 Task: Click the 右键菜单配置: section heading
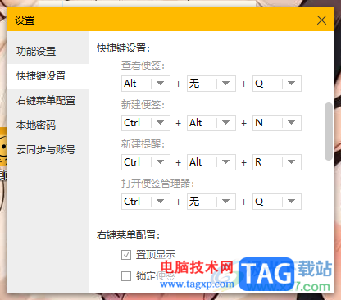coord(129,235)
